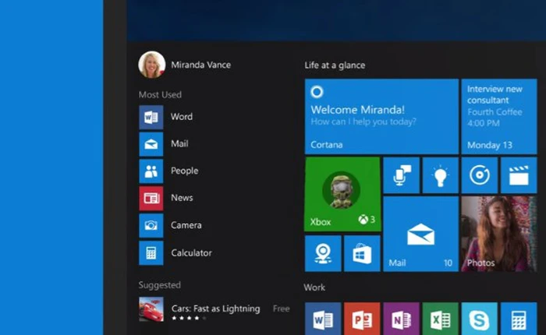Open the calculator tile in Work group
The width and height of the screenshot is (546, 335).
click(519, 319)
